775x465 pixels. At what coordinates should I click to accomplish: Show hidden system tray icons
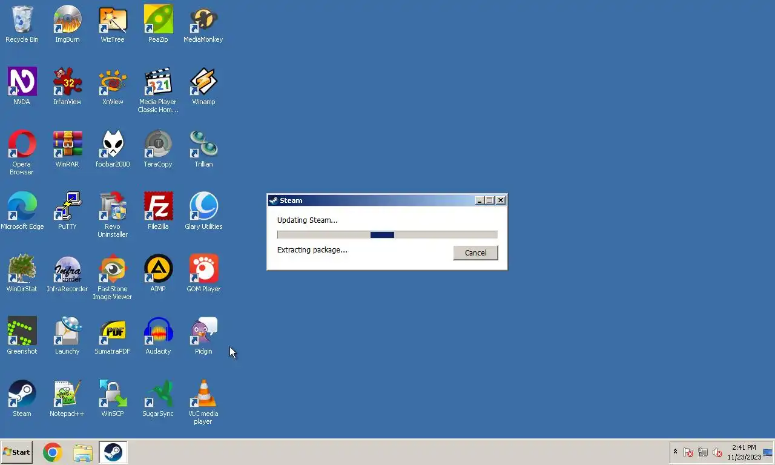[675, 452]
